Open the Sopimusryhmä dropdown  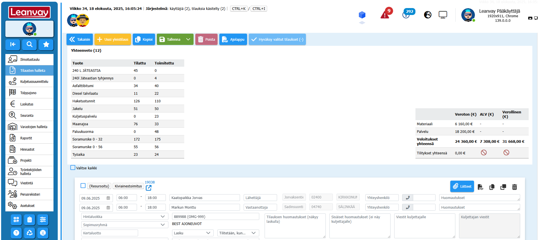[124, 225]
